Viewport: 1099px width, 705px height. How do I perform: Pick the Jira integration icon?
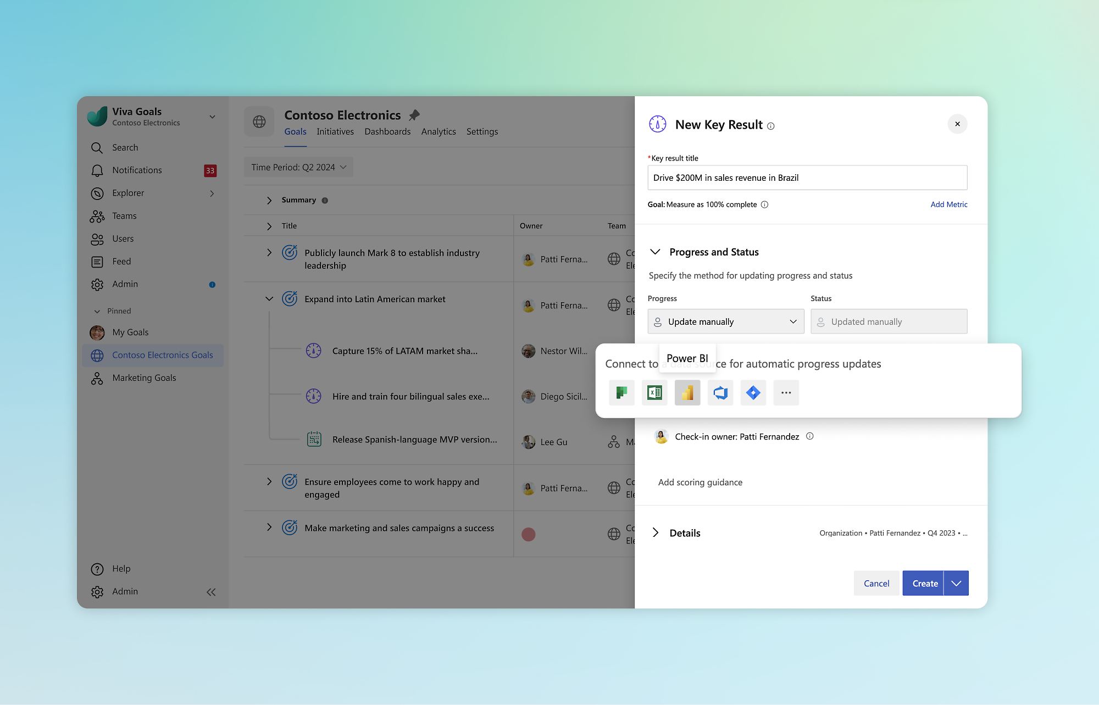[753, 393]
